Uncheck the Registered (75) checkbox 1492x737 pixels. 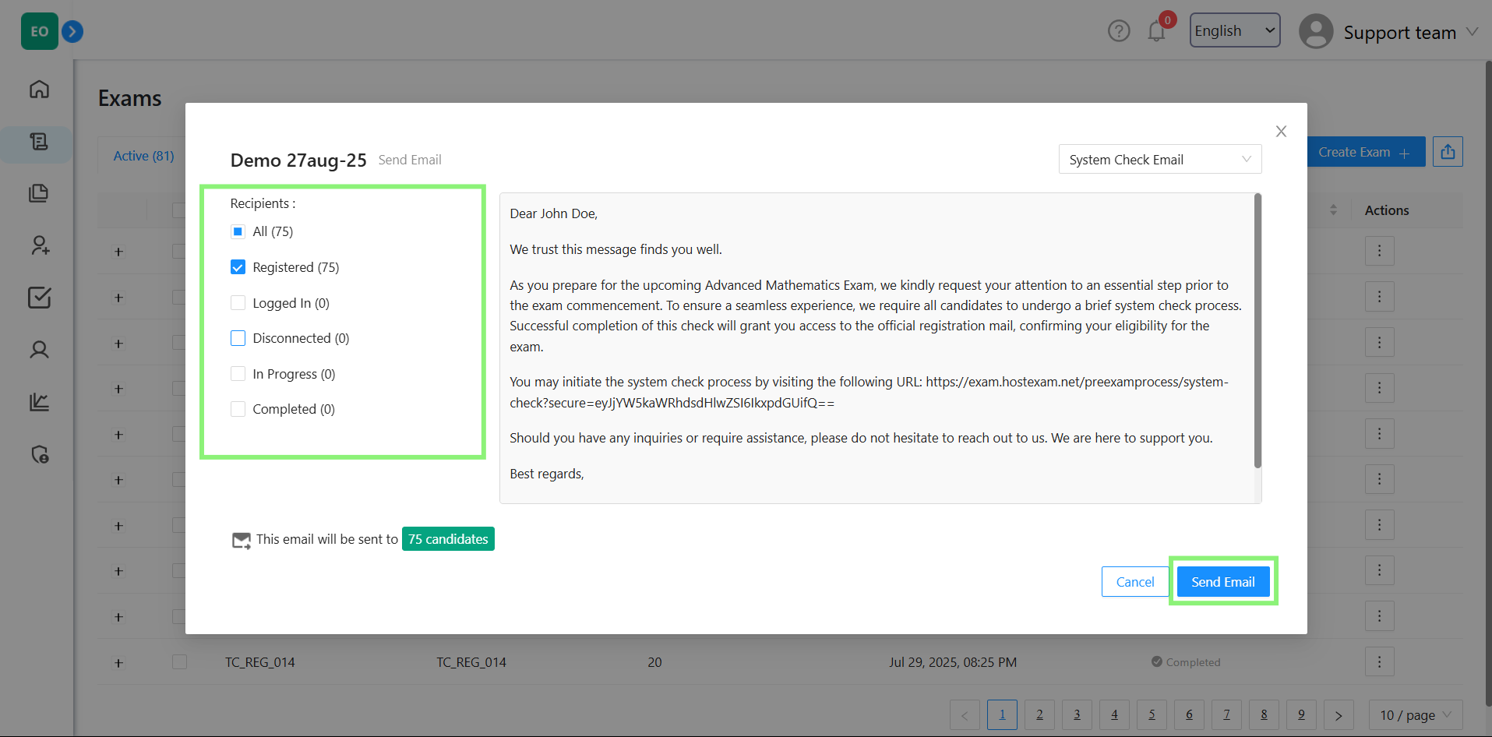tap(238, 267)
